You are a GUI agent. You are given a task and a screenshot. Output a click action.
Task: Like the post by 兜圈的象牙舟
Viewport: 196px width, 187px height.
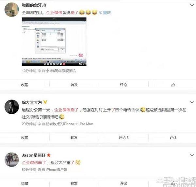[x=173, y=85]
